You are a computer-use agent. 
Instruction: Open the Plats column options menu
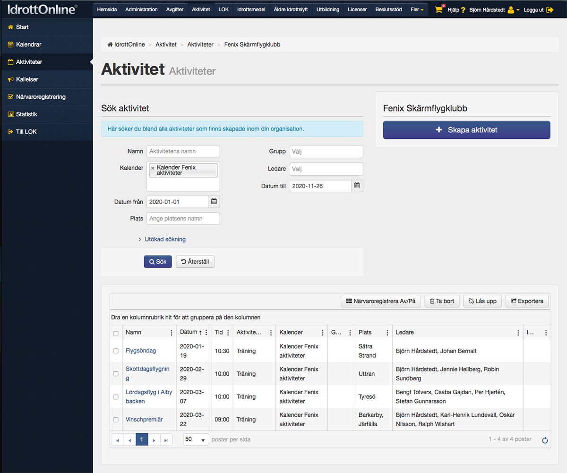(387, 333)
